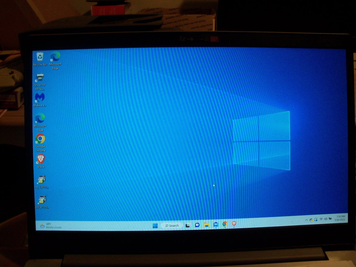
Task: Open the Shop for HP Supplies shortcut
Action: point(40,82)
